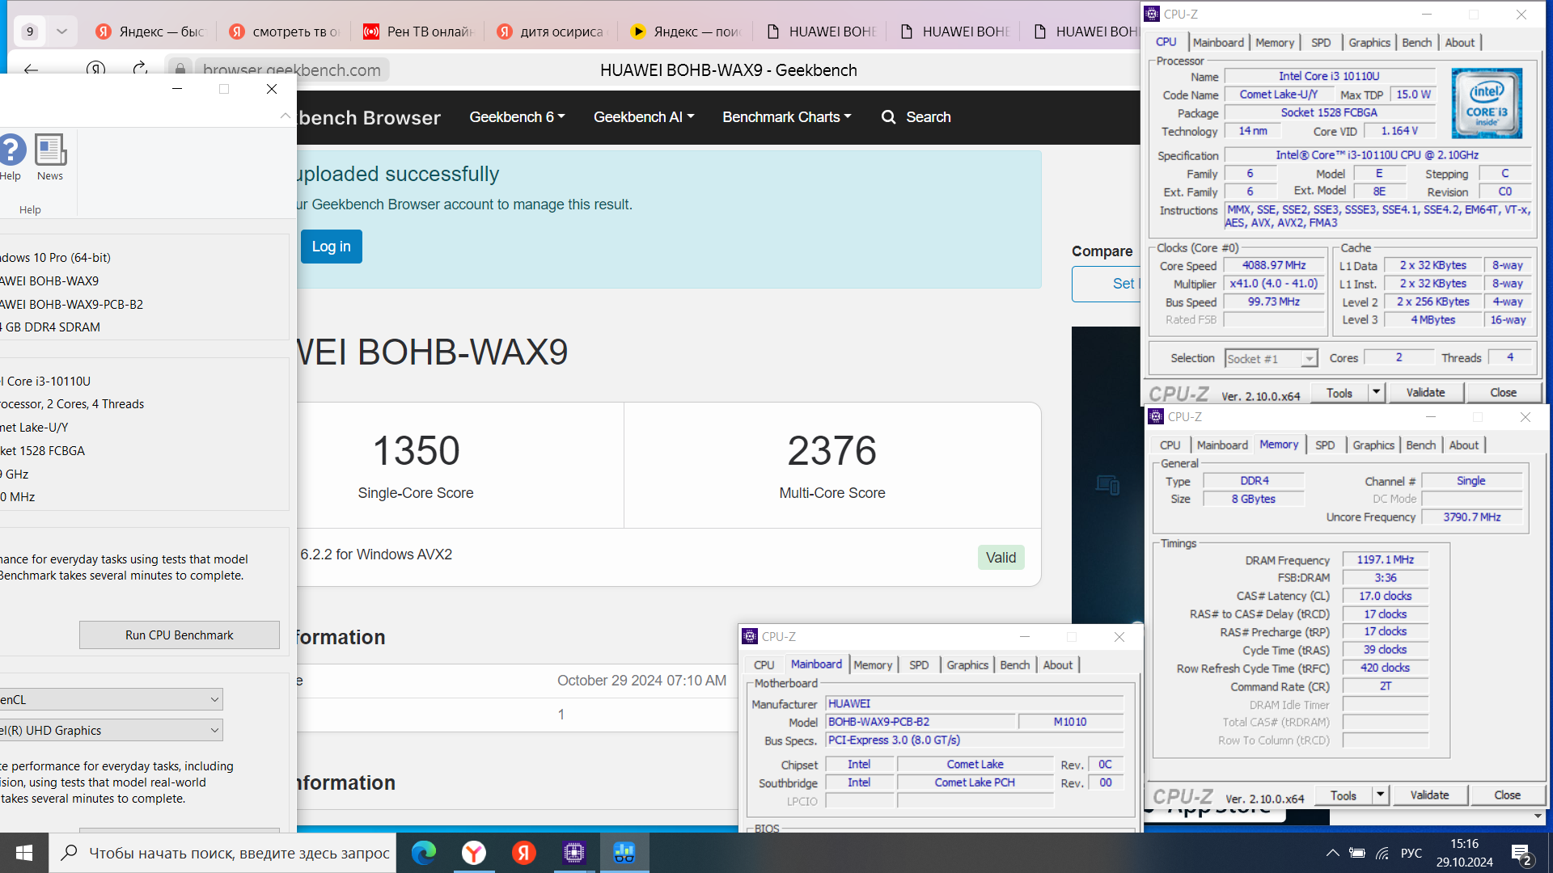
Task: Open the Geekbench 6 dropdown menu
Action: [517, 117]
